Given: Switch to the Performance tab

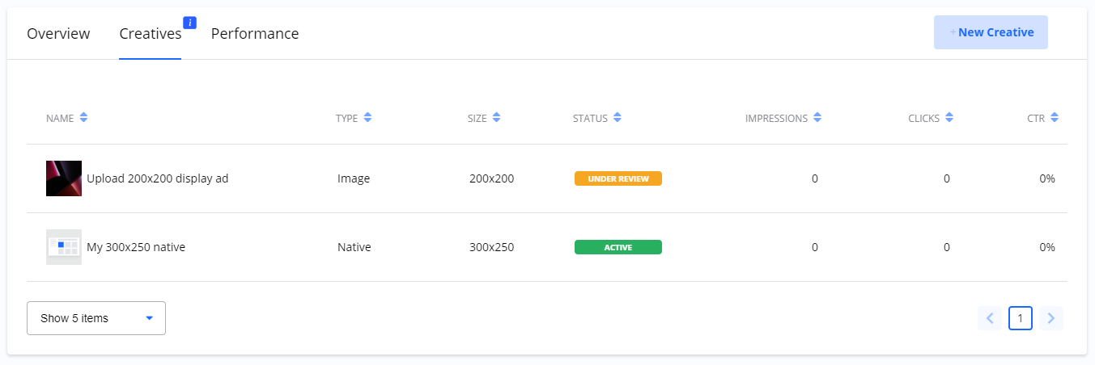Looking at the screenshot, I should (255, 34).
